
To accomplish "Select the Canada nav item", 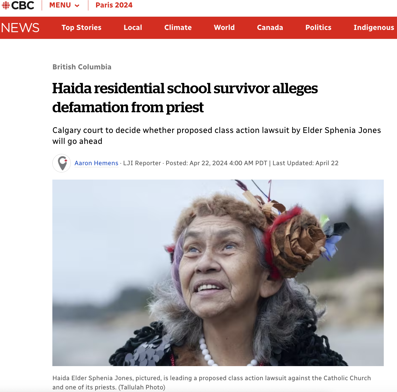I will 270,28.
